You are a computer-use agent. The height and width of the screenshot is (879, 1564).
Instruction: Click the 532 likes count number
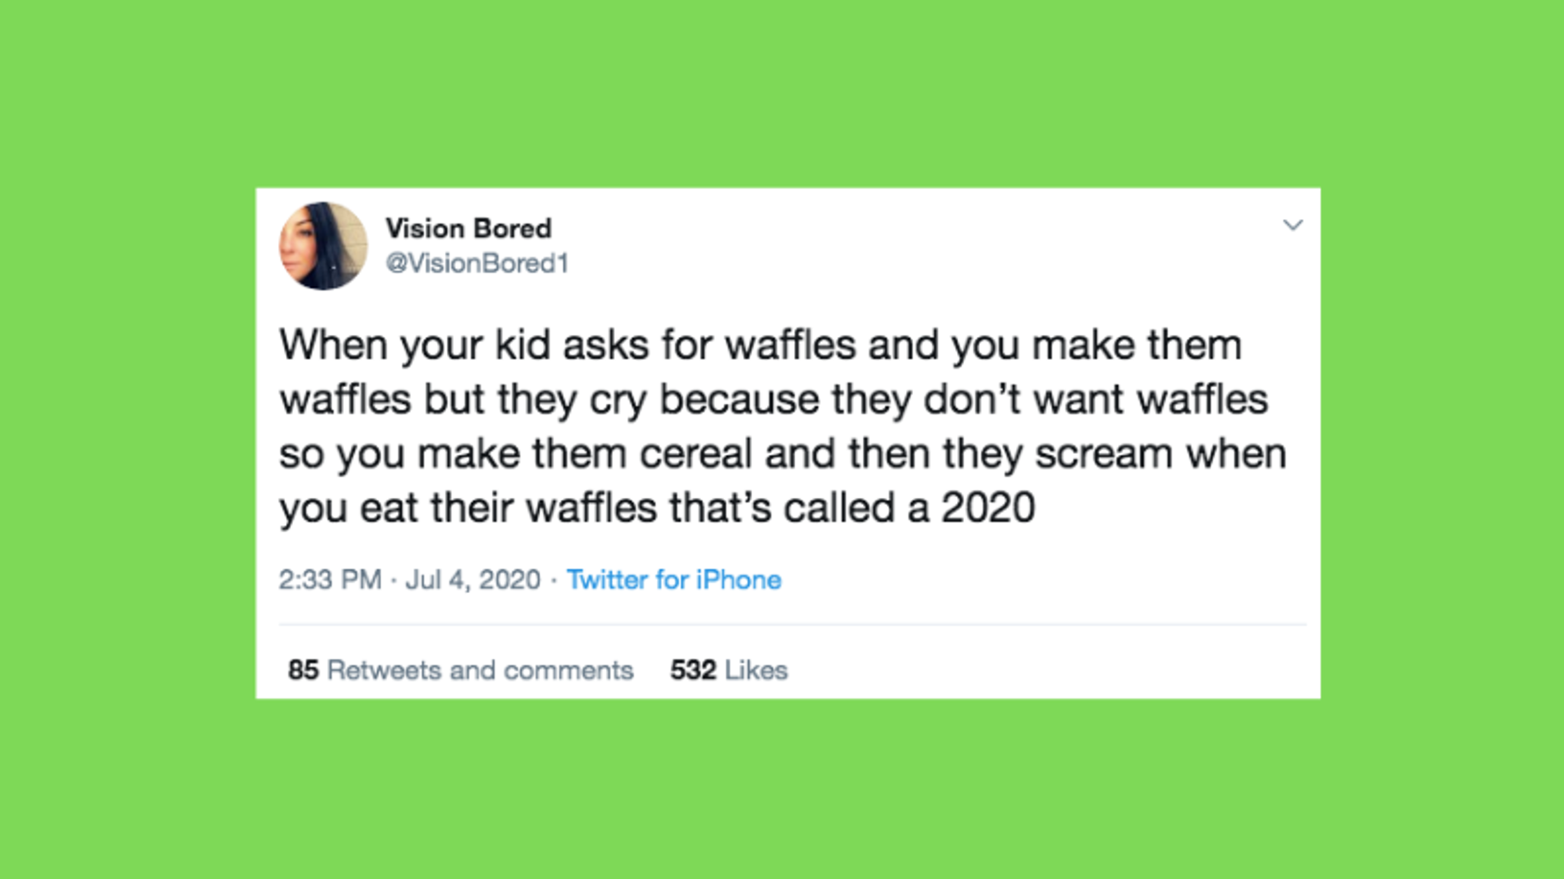coord(692,670)
